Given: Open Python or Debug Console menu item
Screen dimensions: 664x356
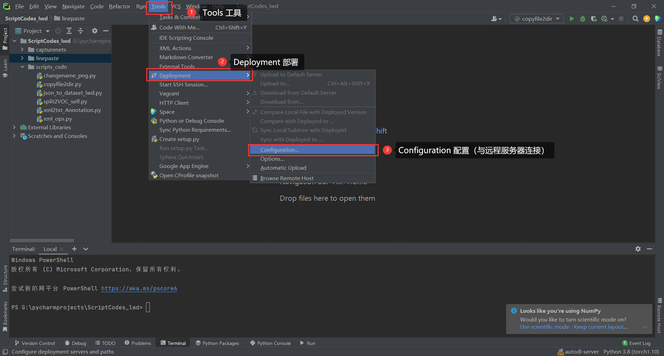Looking at the screenshot, I should coord(200,121).
